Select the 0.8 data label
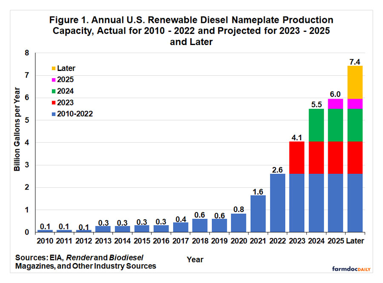 pyautogui.click(x=239, y=209)
